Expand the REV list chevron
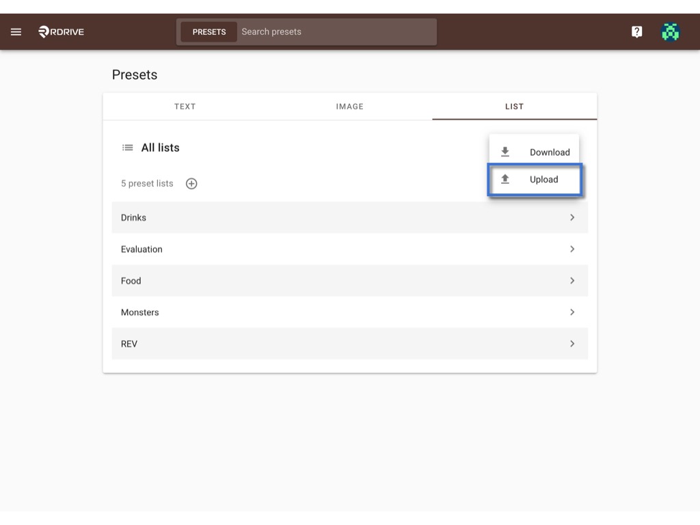 [572, 344]
